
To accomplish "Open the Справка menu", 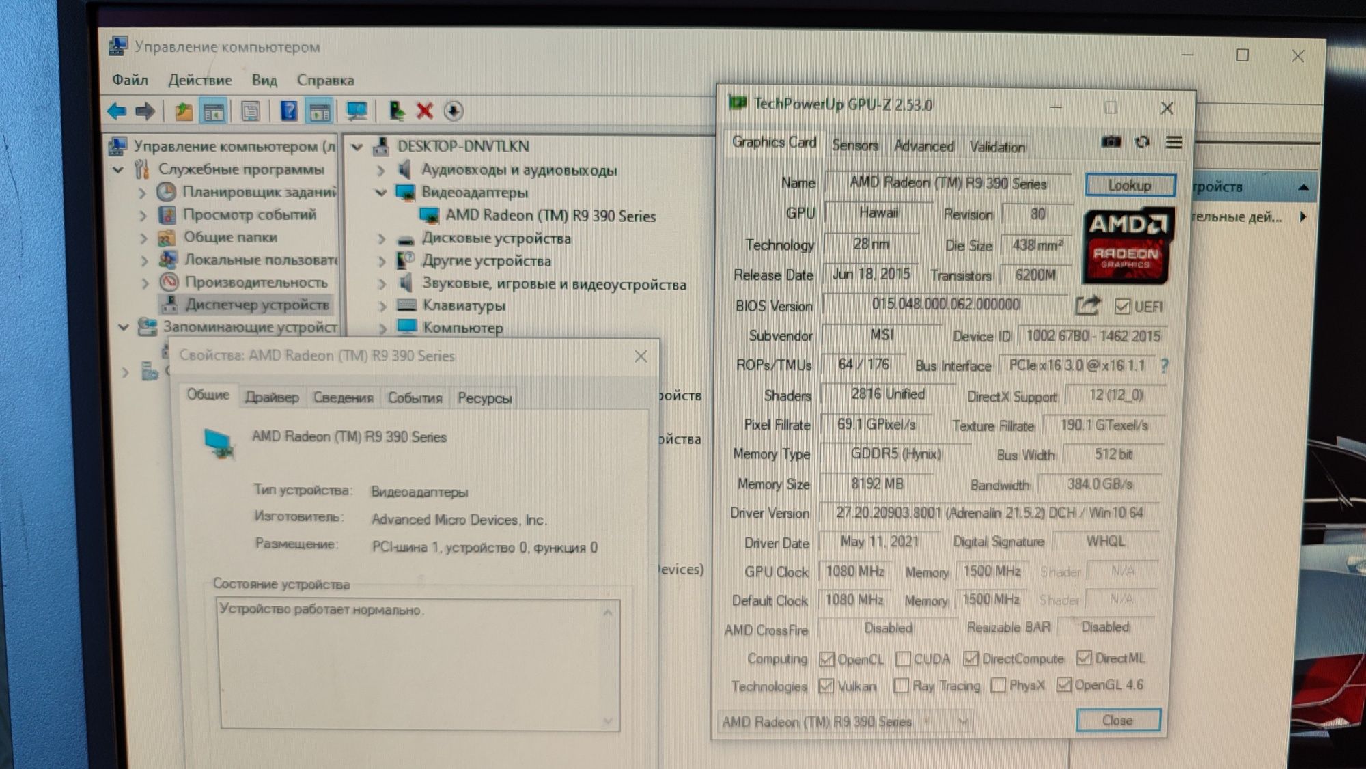I will [x=325, y=81].
